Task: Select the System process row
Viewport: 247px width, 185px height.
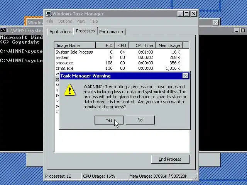Action: [x=122, y=57]
